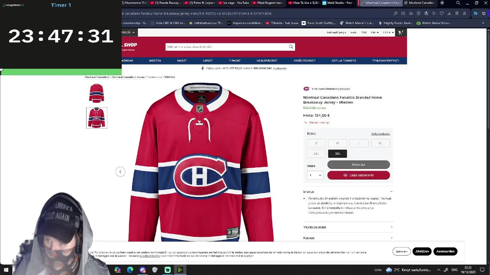Click the Käytä koodia details link in promo banner
This screenshot has width=490, height=275.
coord(280,68)
